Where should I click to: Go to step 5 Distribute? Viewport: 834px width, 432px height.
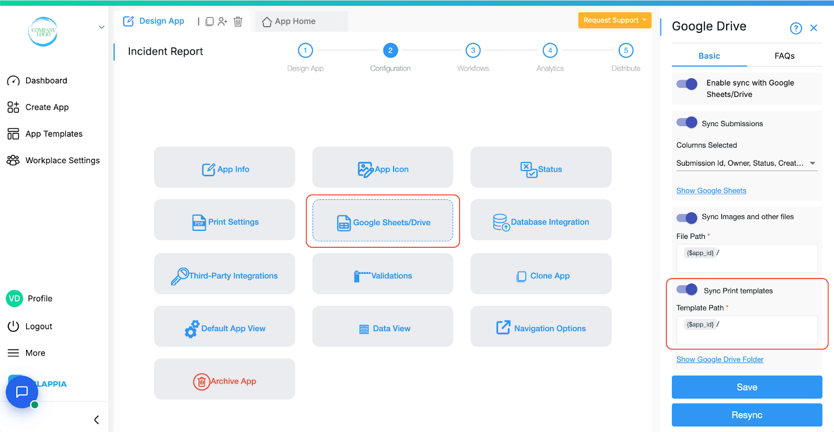tap(626, 51)
